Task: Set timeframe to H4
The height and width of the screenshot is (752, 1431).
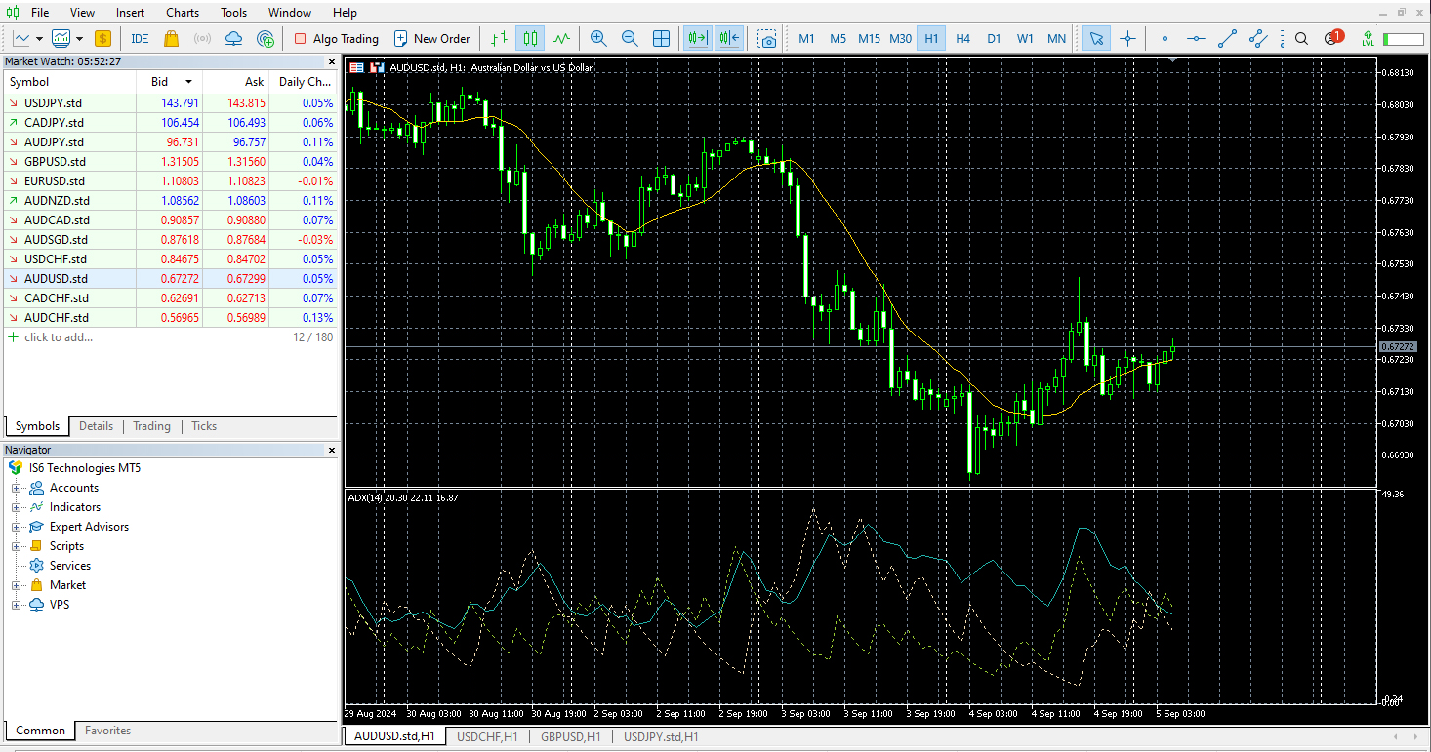Action: 962,39
